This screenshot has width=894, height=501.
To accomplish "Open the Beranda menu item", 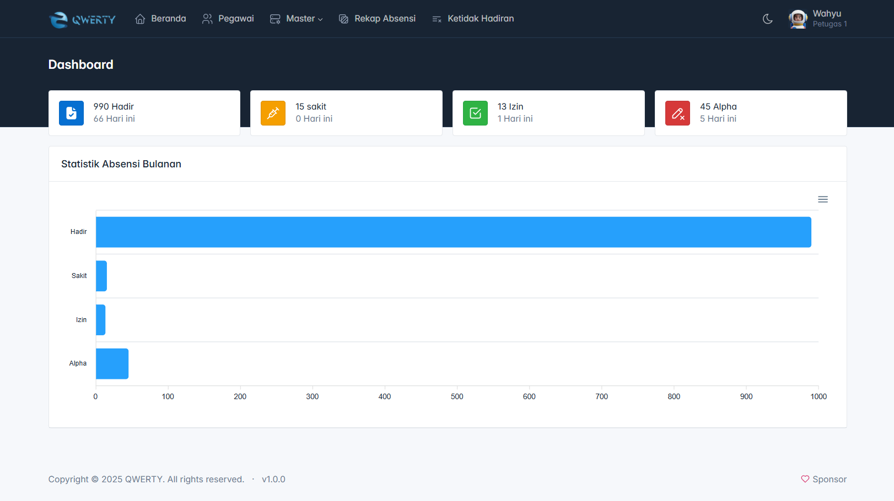I will [x=160, y=19].
